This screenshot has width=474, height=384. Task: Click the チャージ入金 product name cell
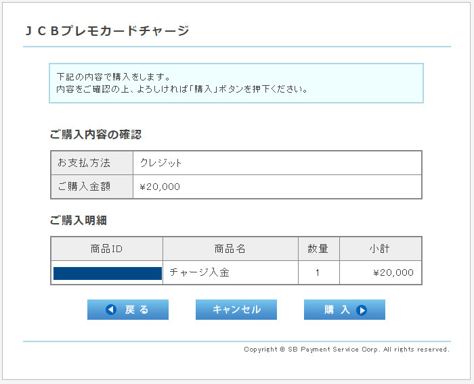pyautogui.click(x=230, y=272)
